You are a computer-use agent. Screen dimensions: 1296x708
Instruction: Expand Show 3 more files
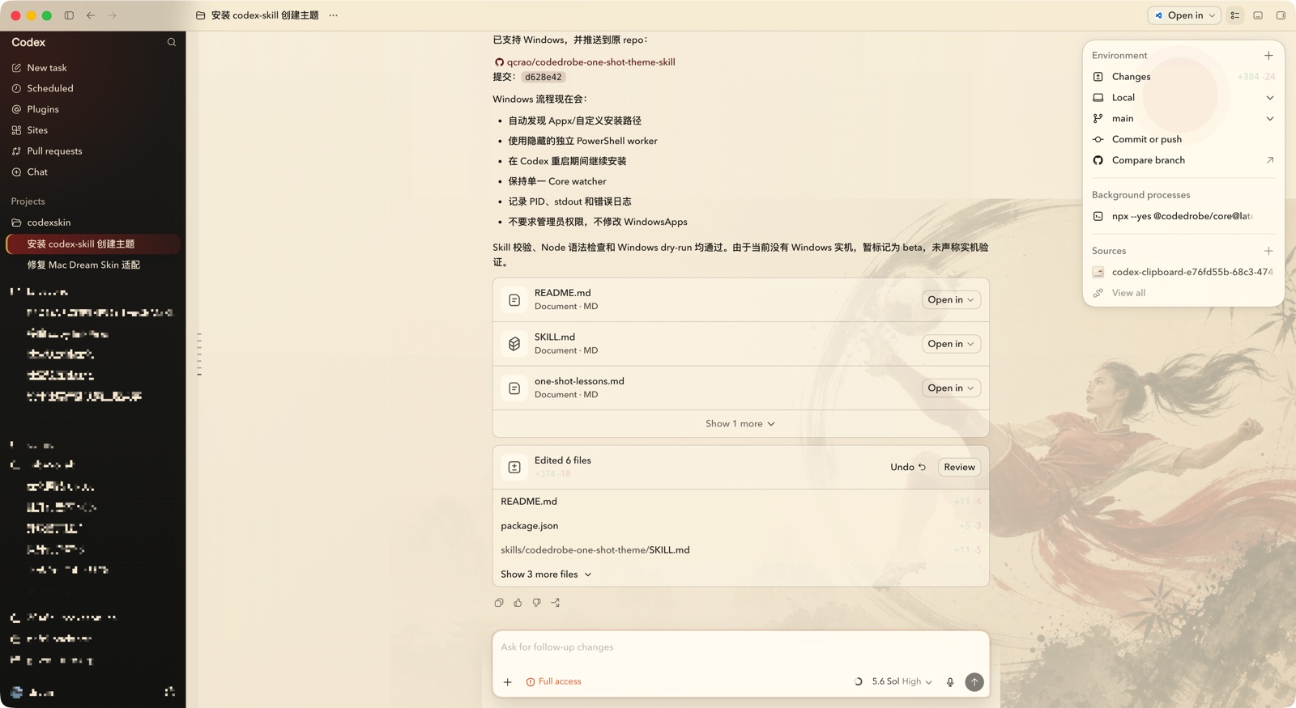(546, 574)
